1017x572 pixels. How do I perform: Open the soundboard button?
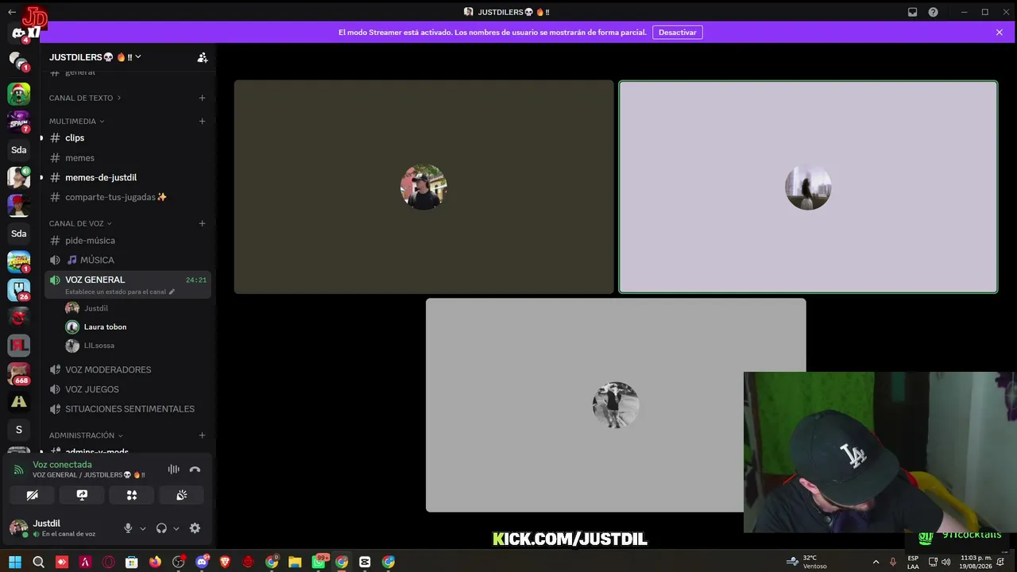[x=182, y=495]
